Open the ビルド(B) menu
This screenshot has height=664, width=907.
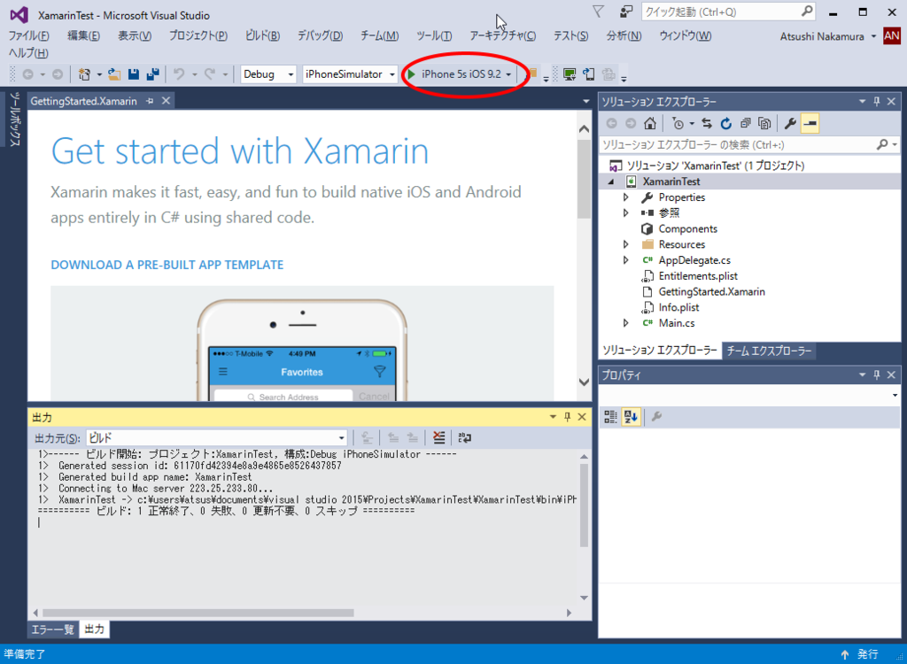pyautogui.click(x=262, y=36)
